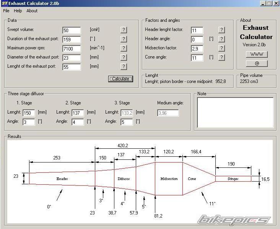
Task: Show help for Header angle
Action: tap(221, 39)
